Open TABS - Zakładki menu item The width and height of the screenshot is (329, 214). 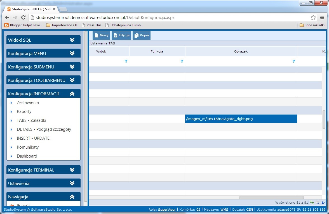click(x=31, y=120)
